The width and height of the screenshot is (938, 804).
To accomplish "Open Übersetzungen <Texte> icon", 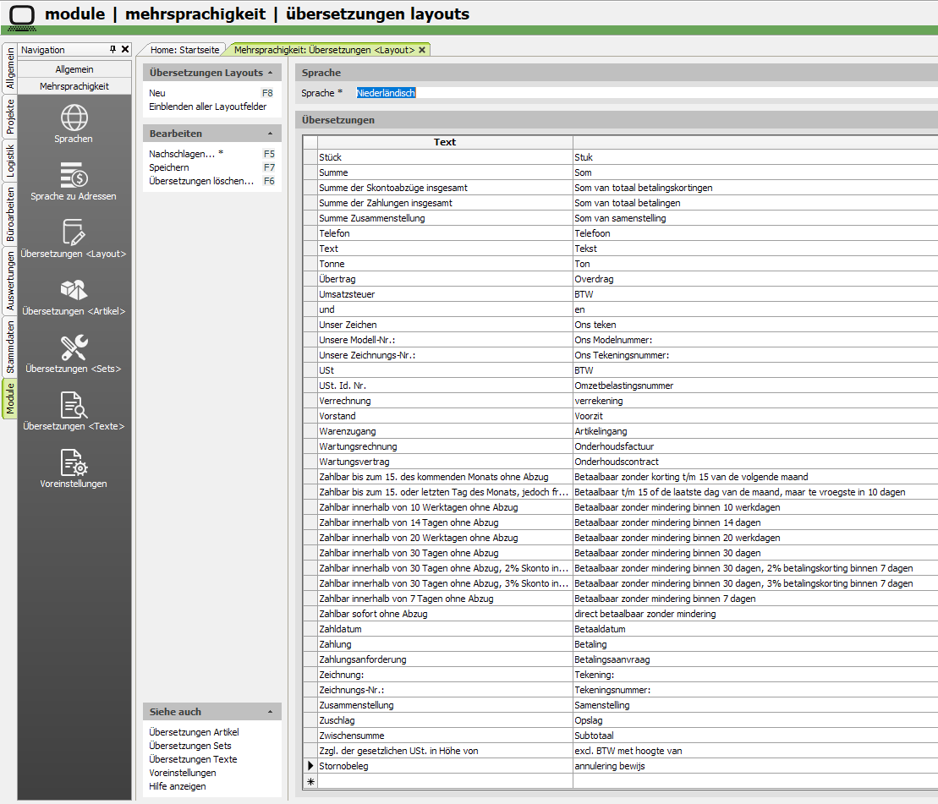I will (x=74, y=405).
